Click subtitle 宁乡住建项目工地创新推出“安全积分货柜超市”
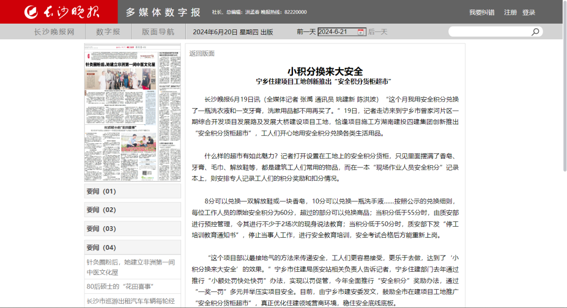 click(x=323, y=82)
